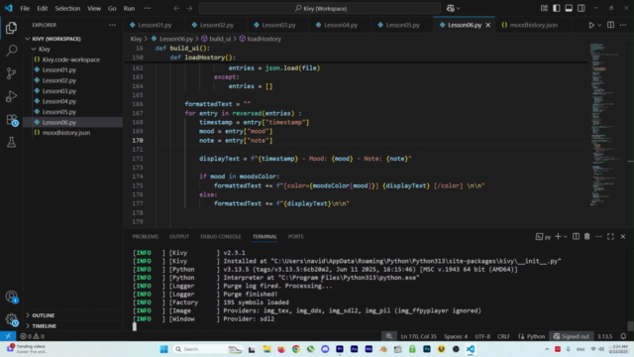The width and height of the screenshot is (634, 357).
Task: Open Explorer views and more actions ellipsis
Action: 112,25
